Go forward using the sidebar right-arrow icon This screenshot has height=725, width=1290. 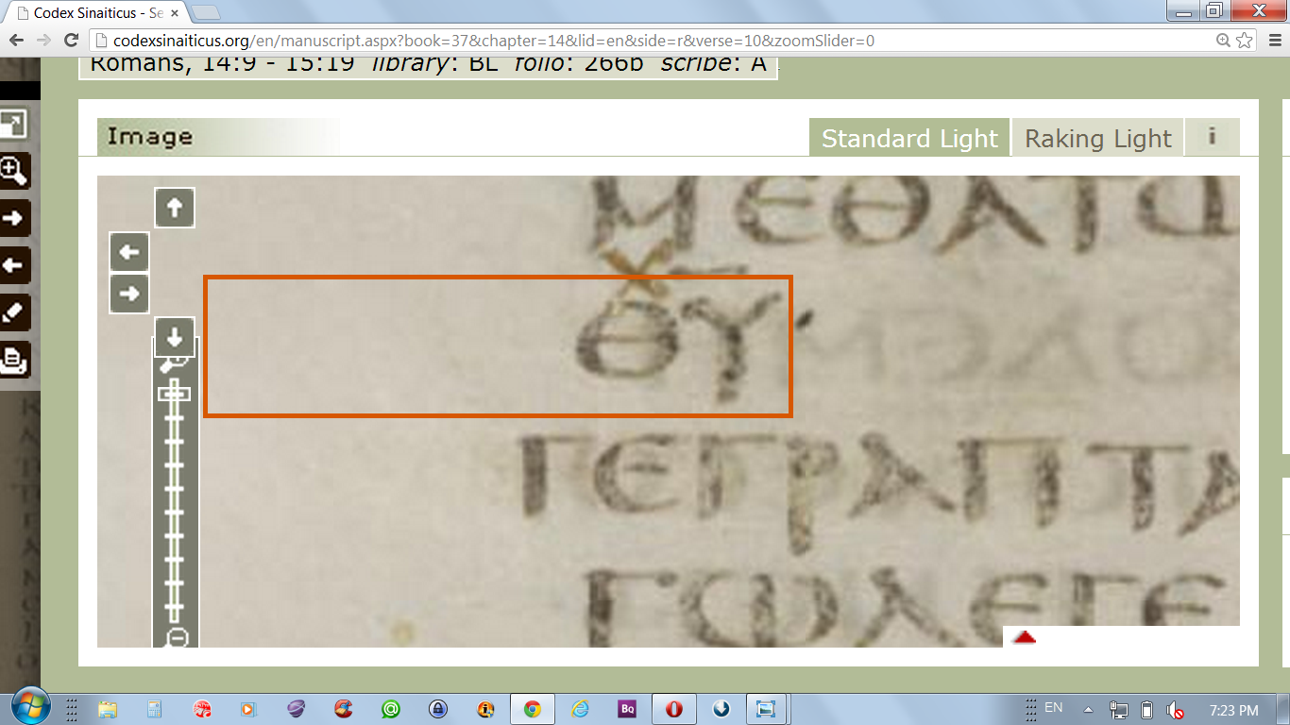(14, 218)
